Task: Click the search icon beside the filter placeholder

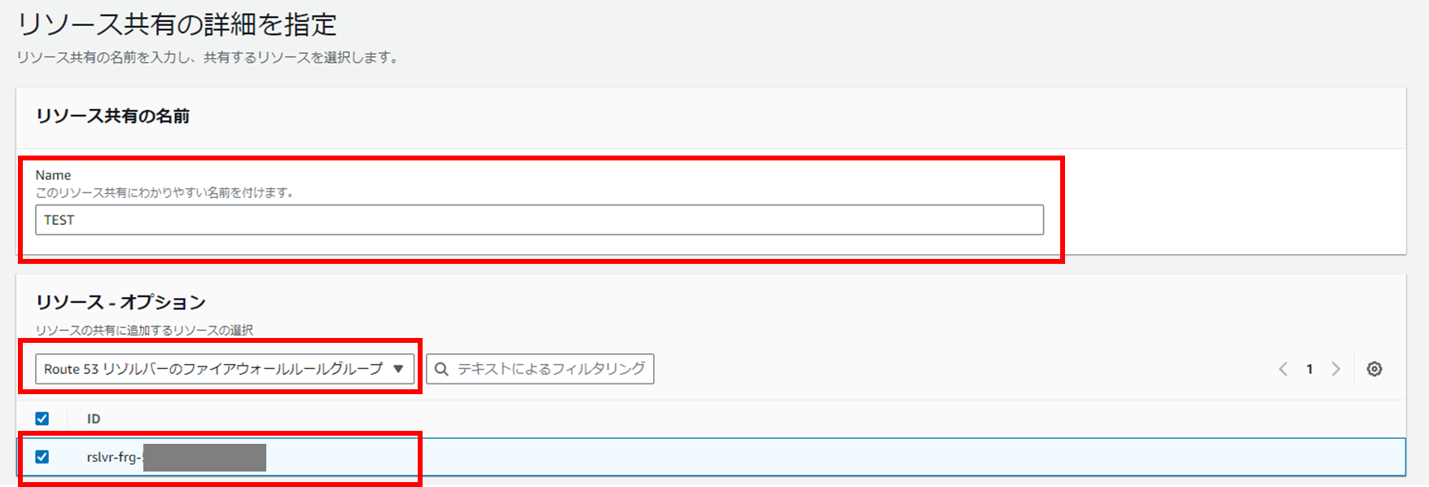Action: 441,369
